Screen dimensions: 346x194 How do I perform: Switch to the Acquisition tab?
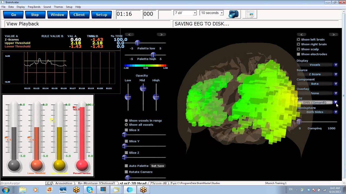coord(64,183)
